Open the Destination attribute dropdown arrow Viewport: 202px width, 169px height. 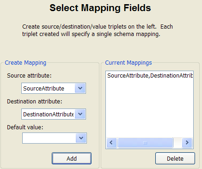(x=80, y=114)
